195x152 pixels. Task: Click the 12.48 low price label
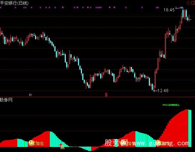163,91
